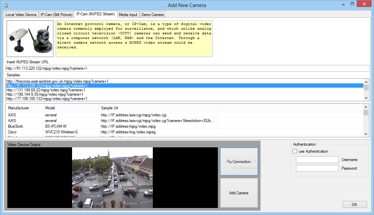
Task: Close the Add New Camera window
Action: click(364, 4)
